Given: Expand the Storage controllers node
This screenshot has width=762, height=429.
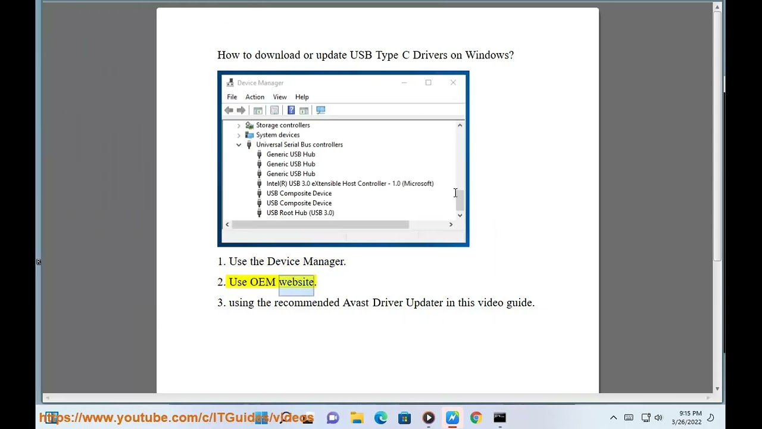Looking at the screenshot, I should click(239, 125).
